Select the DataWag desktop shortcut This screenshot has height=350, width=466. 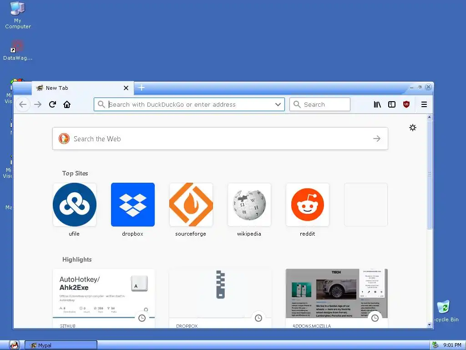[18, 50]
